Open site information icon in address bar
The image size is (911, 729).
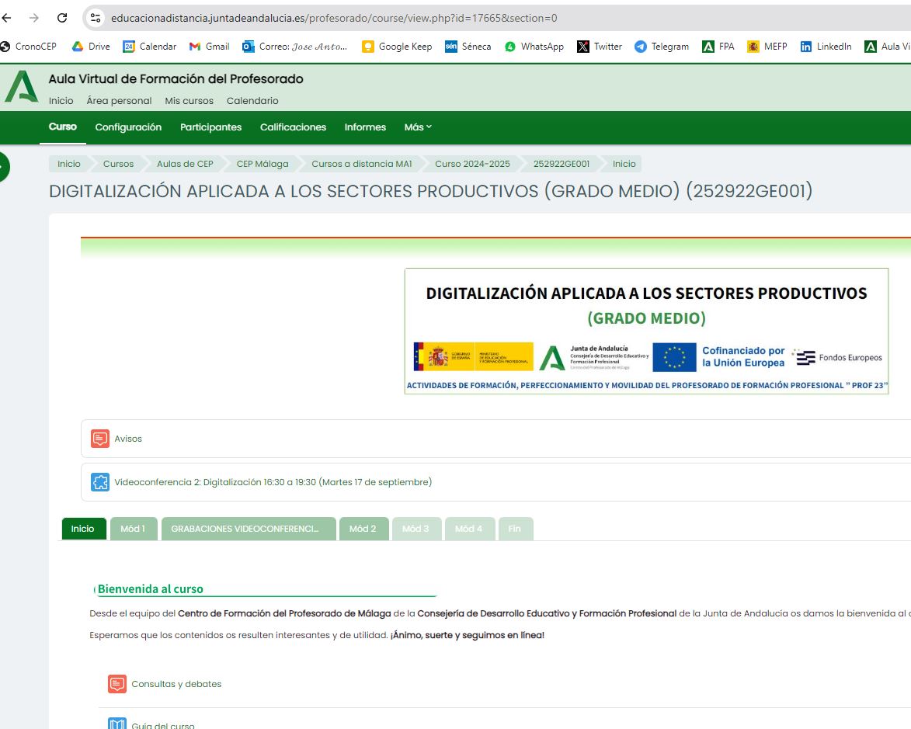(x=96, y=18)
